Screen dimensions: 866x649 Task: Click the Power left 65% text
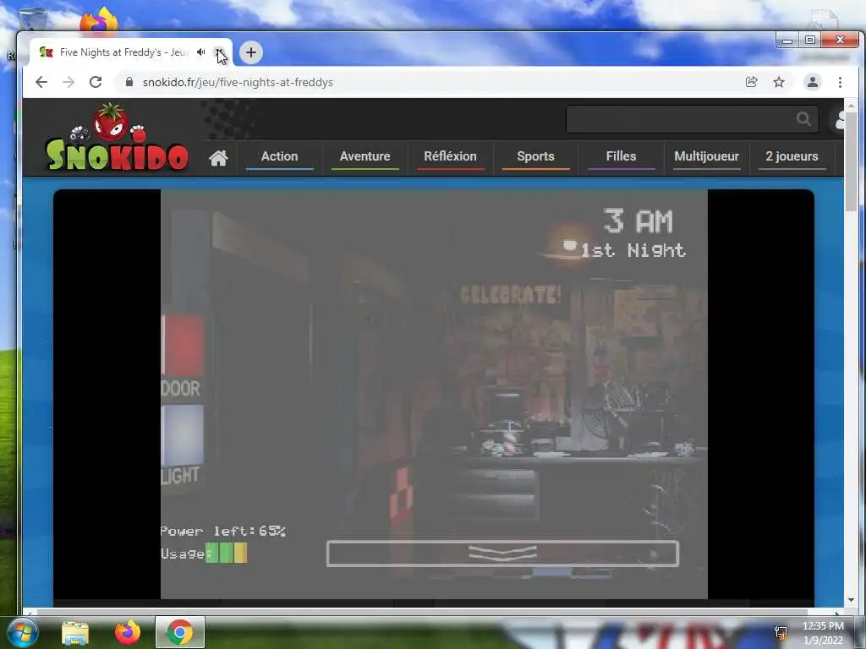(222, 531)
